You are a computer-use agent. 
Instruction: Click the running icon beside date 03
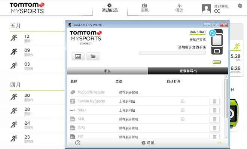click(14, 66)
